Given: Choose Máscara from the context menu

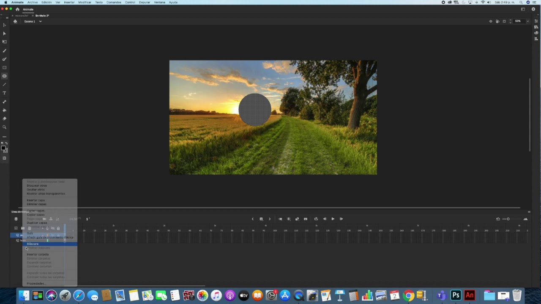Looking at the screenshot, I should coord(50,244).
